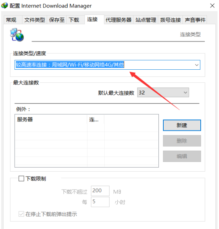Open the 代理服务器 tab

point(118,20)
